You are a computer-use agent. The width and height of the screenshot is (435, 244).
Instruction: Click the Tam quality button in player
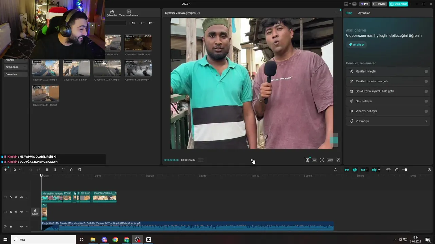point(314,160)
